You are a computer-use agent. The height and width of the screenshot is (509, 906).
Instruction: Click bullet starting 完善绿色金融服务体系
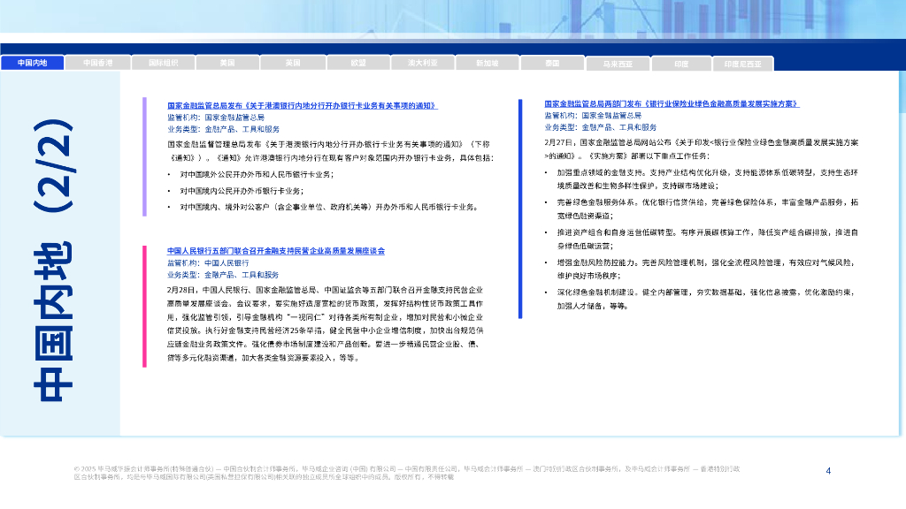pos(707,209)
